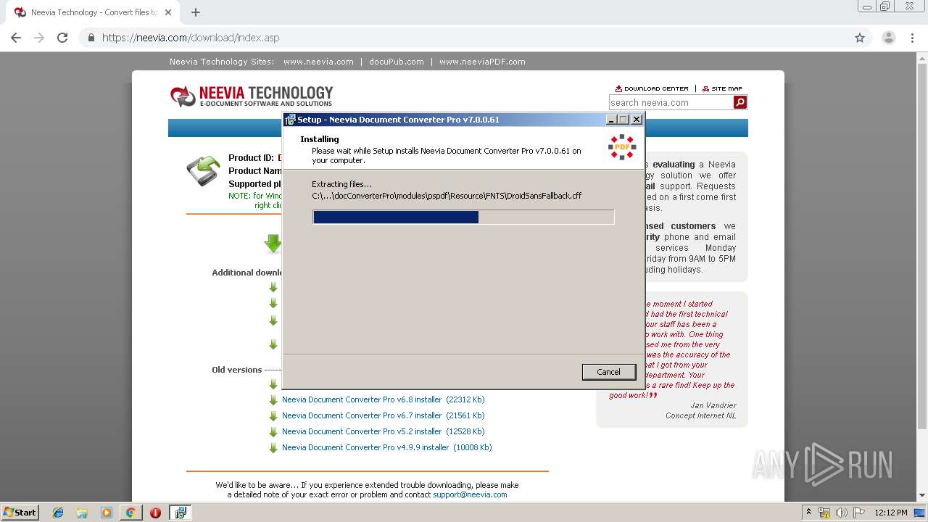Image resolution: width=928 pixels, height=522 pixels.
Task: Click the Action Center flag tray icon
Action: coord(858,513)
